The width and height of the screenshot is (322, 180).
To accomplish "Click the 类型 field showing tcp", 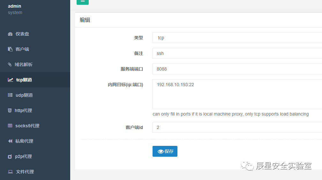I will (x=237, y=38).
